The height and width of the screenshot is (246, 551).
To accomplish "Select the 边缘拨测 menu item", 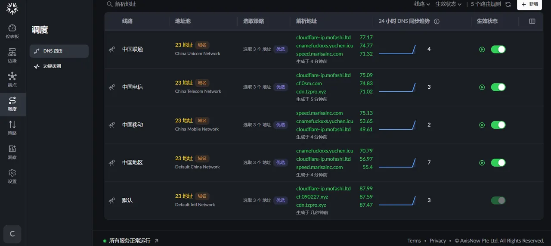I will tap(59, 66).
